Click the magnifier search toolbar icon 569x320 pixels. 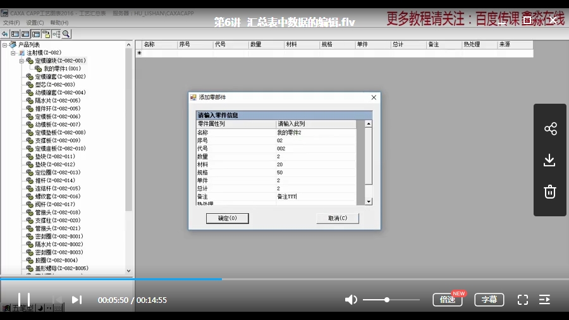click(x=66, y=34)
